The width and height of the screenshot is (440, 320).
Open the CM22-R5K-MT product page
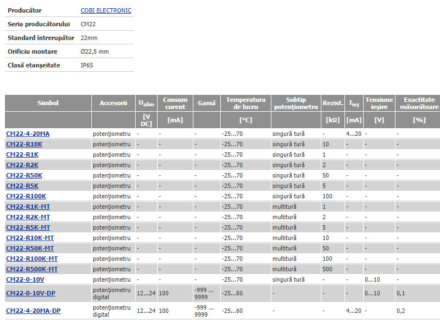pyautogui.click(x=27, y=227)
